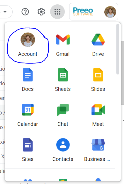Start Google Meet
The height and width of the screenshot is (184, 124).
point(98,115)
